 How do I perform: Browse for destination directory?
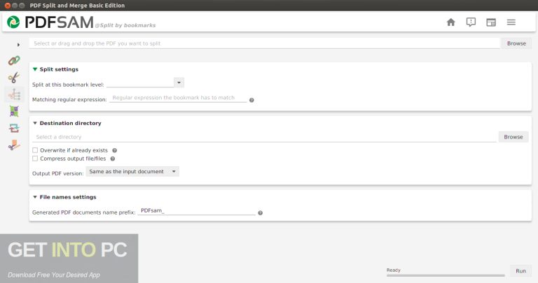click(x=513, y=137)
